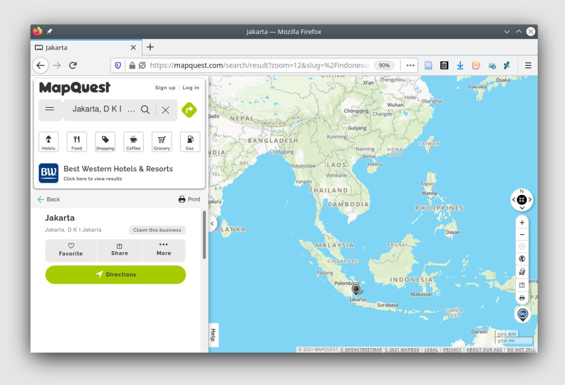Toggle satellite globe map view
The image size is (565, 385).
point(522,259)
